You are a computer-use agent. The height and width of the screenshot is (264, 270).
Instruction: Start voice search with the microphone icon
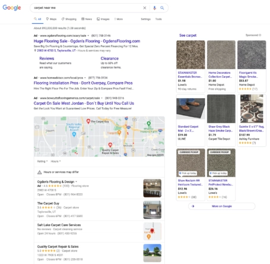pyautogui.click(x=154, y=8)
